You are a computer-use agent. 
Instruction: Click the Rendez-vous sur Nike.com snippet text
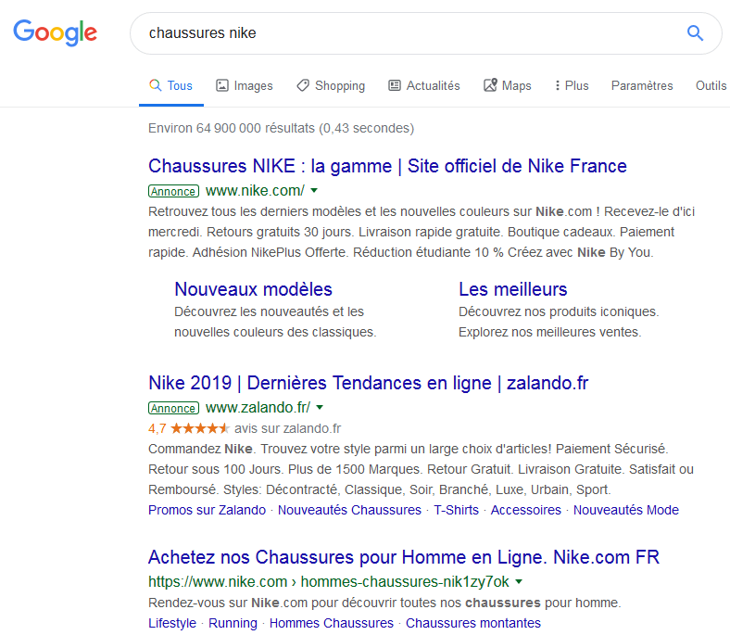pyautogui.click(x=384, y=603)
